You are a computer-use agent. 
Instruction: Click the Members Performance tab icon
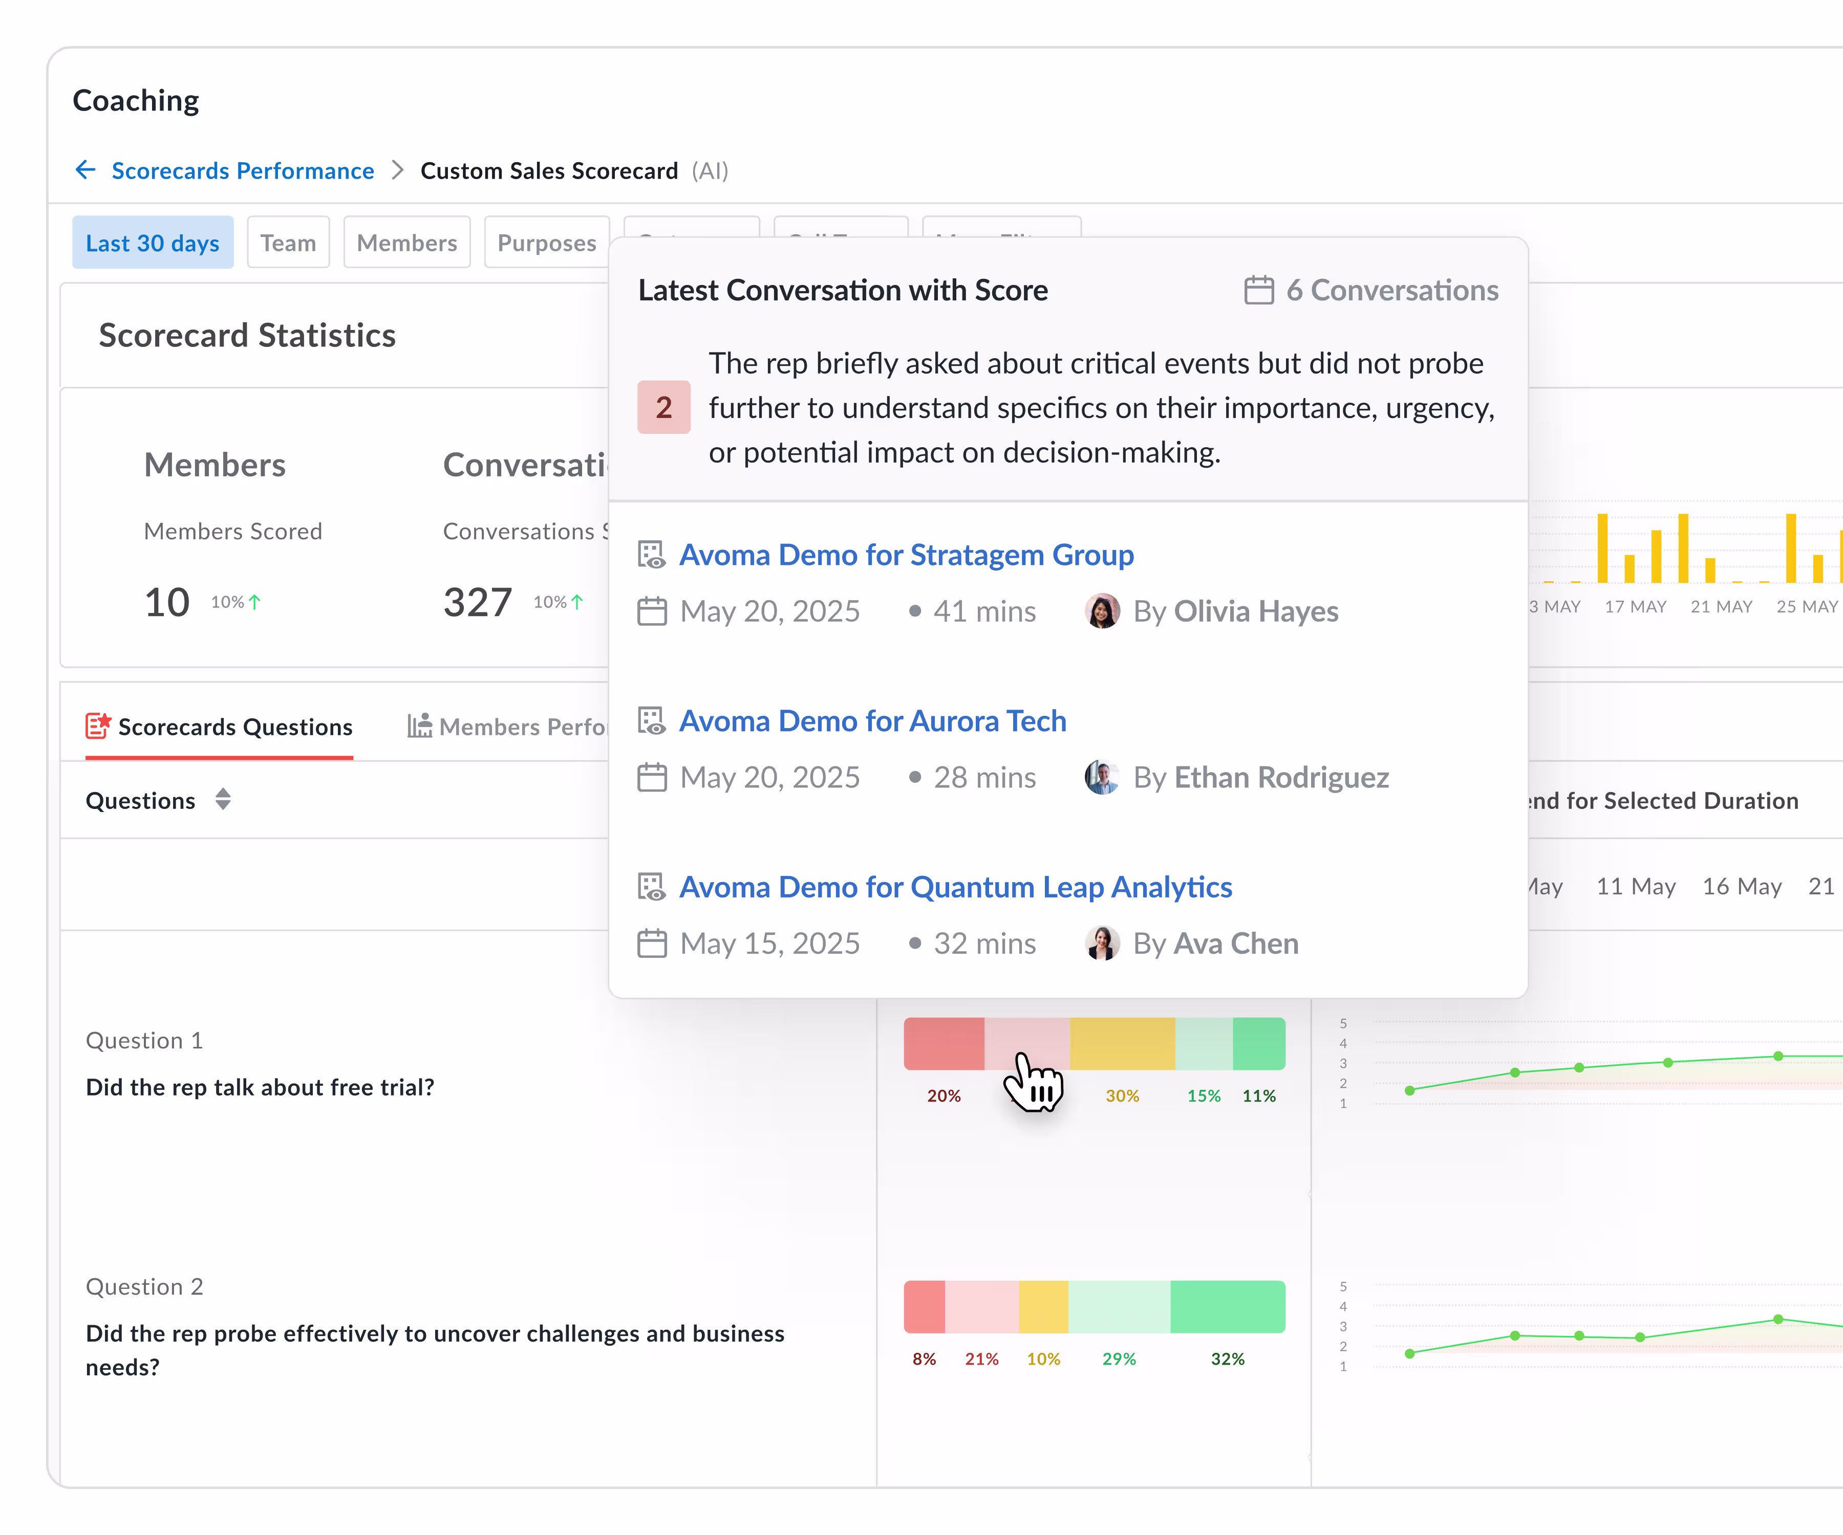click(x=419, y=726)
